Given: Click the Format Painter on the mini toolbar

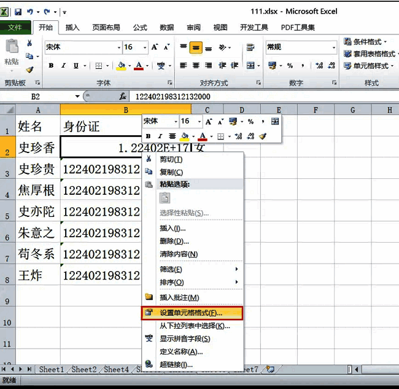Looking at the screenshot, I should click(x=263, y=136).
